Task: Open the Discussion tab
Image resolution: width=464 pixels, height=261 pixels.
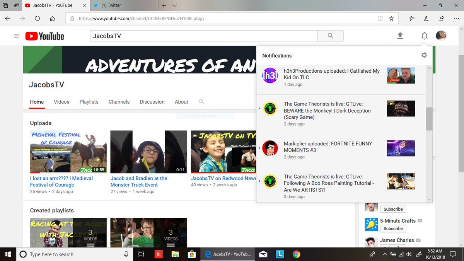Action: (x=152, y=102)
